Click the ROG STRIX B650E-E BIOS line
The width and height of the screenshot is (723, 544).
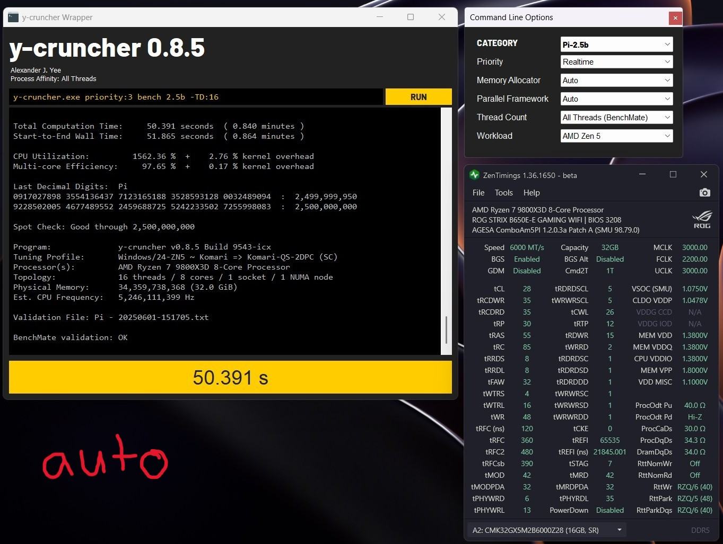pos(546,220)
